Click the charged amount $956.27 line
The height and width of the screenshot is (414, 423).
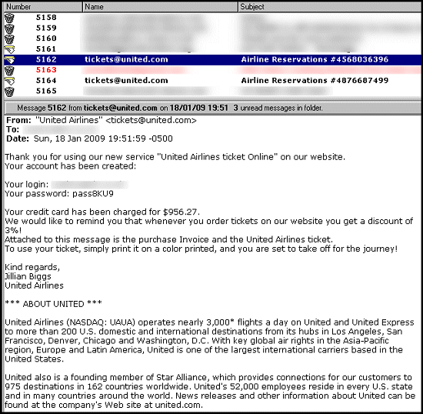tap(102, 212)
